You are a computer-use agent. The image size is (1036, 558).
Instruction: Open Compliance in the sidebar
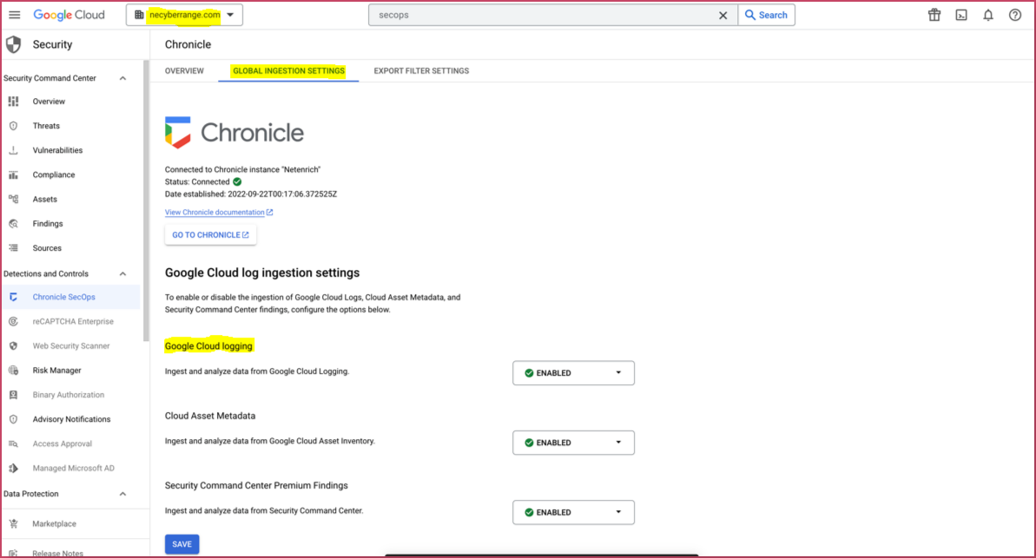[54, 174]
